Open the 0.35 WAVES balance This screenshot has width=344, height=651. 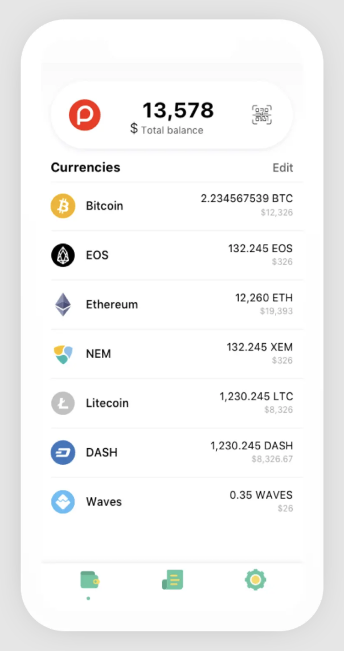[261, 495]
